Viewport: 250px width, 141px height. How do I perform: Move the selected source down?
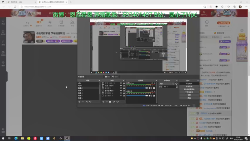[118, 102]
